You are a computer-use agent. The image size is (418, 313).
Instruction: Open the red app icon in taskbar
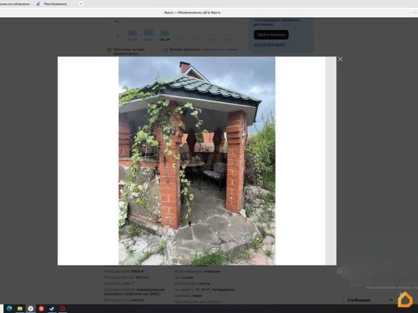pyautogui.click(x=63, y=308)
